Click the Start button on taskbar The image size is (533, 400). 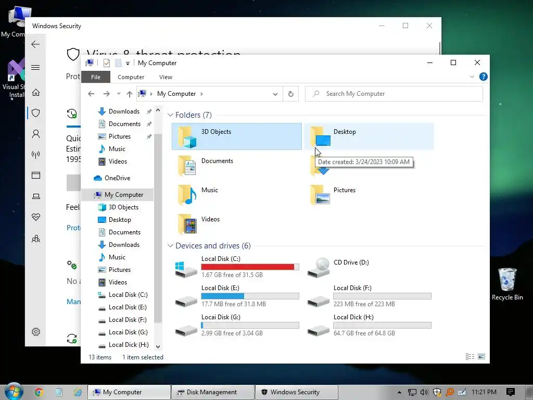tap(14, 392)
